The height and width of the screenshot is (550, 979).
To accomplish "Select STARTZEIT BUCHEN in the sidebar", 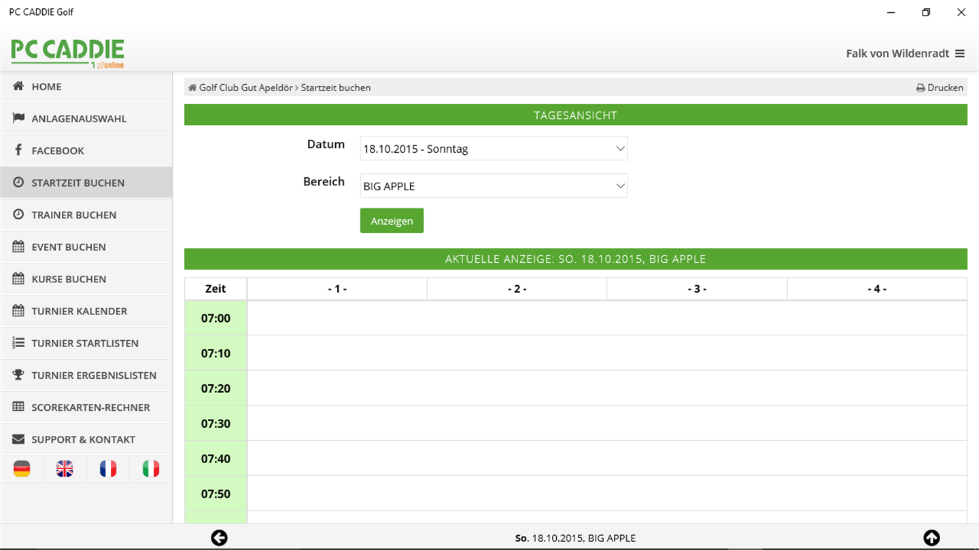I will coord(86,183).
